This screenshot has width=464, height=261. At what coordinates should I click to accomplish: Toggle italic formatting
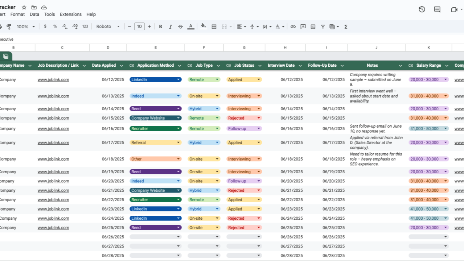(x=170, y=26)
